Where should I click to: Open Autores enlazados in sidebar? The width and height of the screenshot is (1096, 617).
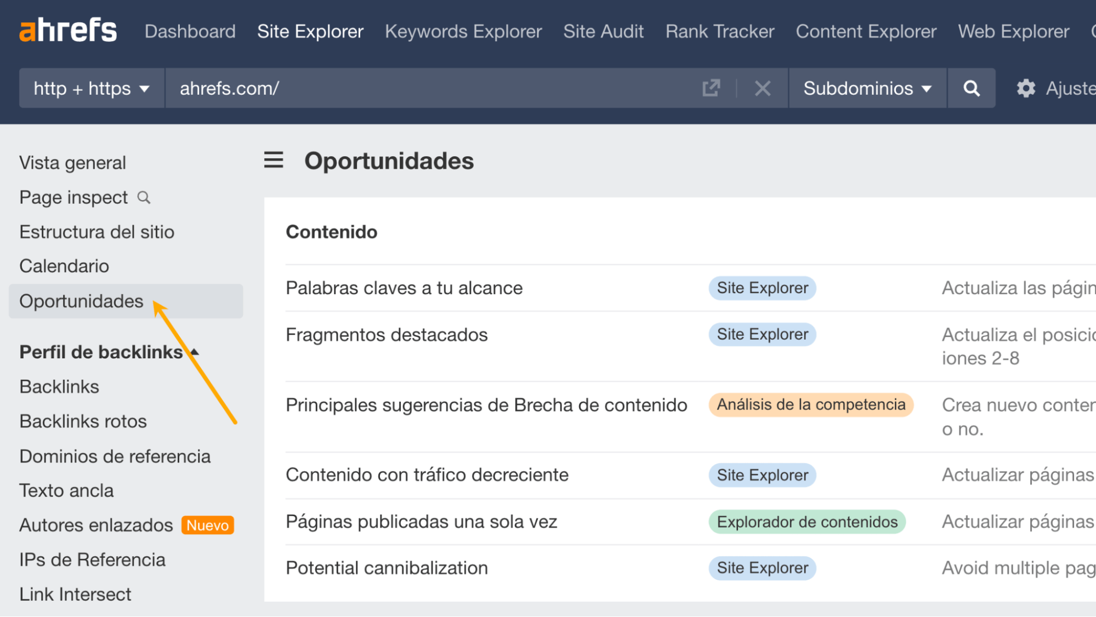(96, 525)
